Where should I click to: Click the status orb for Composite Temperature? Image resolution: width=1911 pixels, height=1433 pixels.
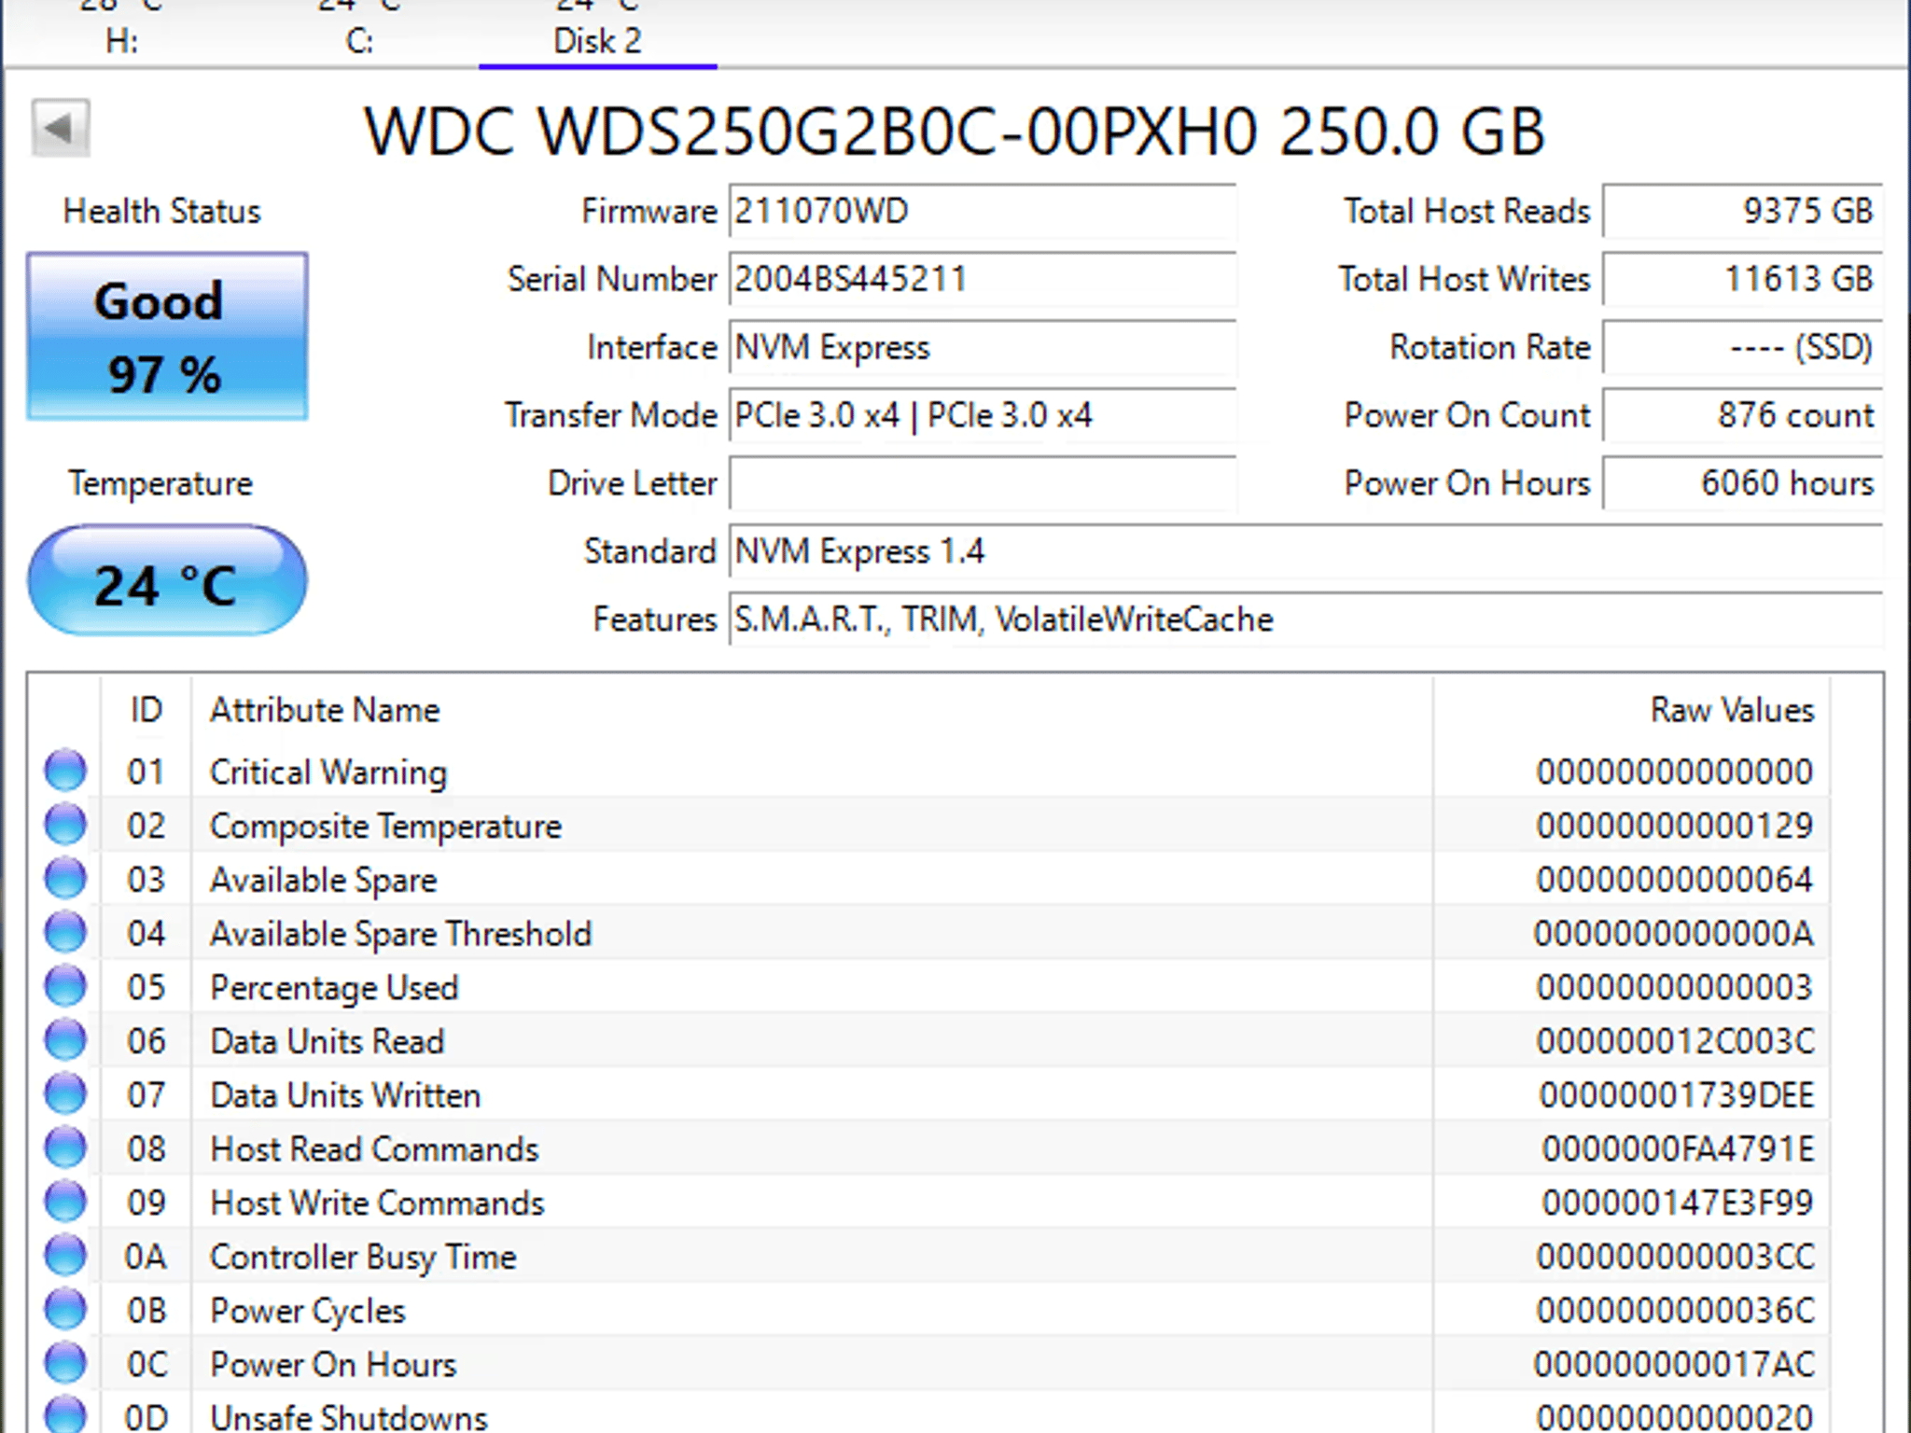point(65,825)
